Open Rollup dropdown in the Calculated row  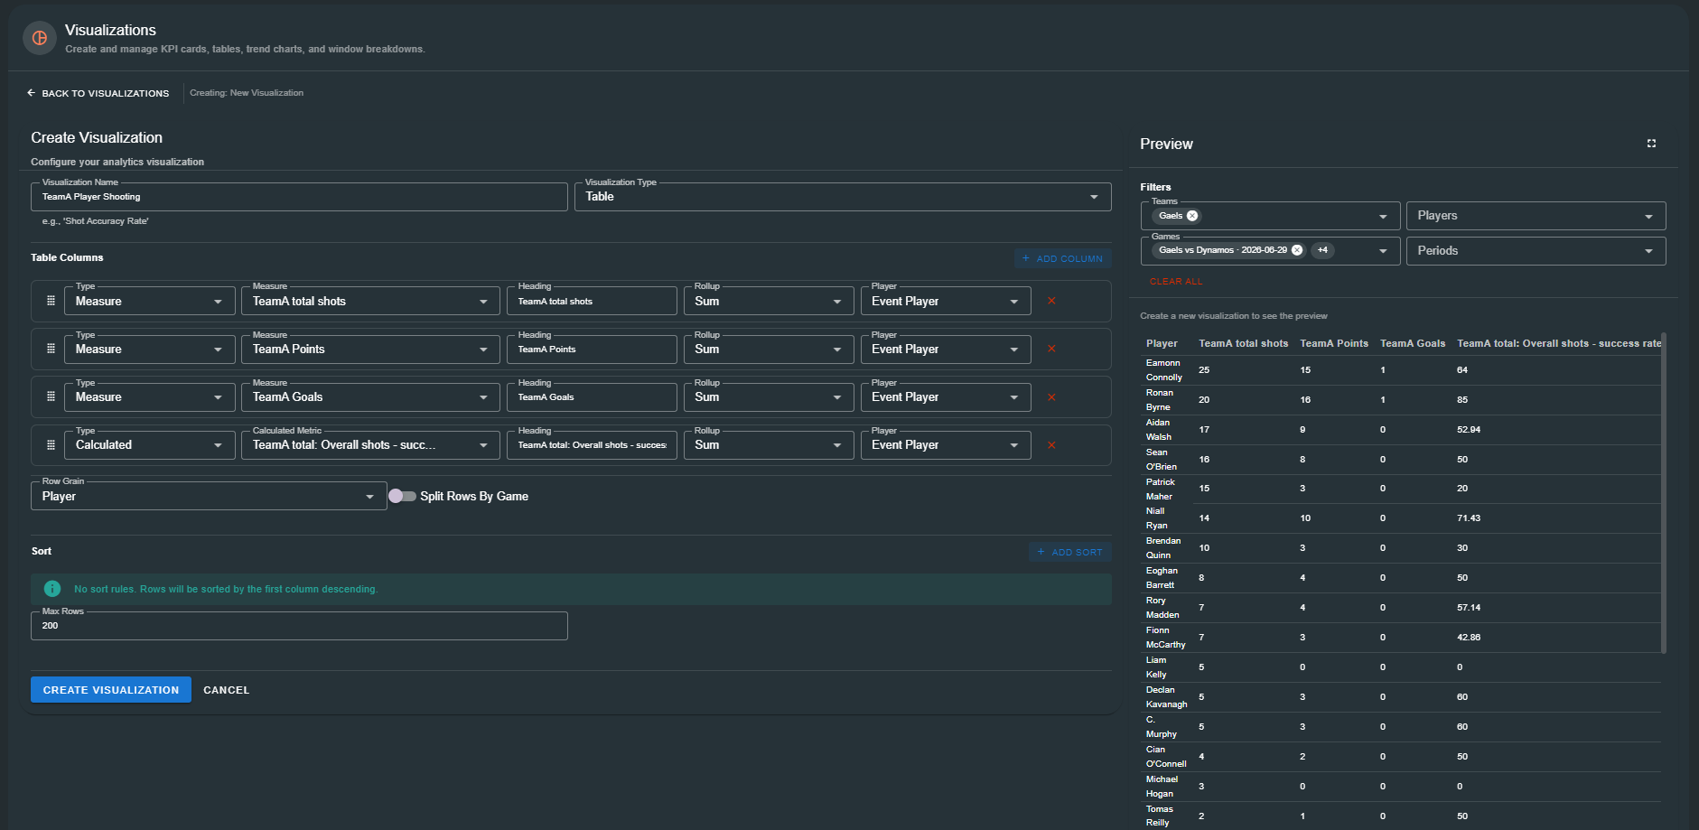click(x=769, y=444)
